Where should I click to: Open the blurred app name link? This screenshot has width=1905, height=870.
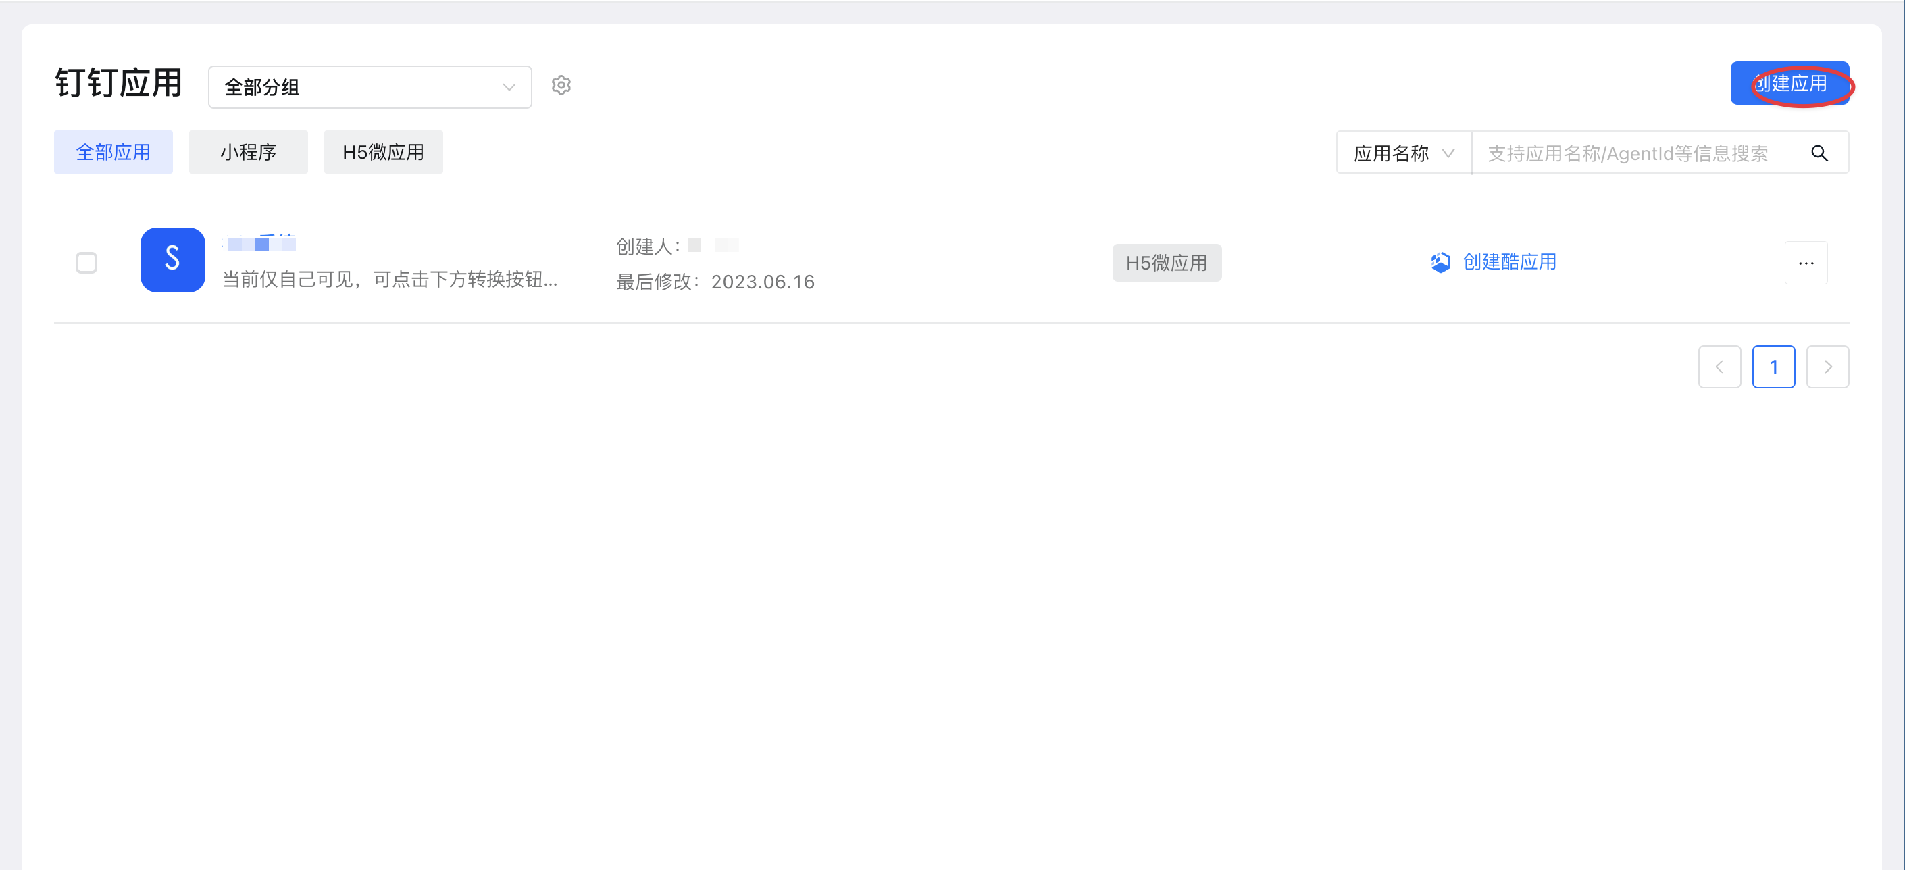pyautogui.click(x=259, y=243)
